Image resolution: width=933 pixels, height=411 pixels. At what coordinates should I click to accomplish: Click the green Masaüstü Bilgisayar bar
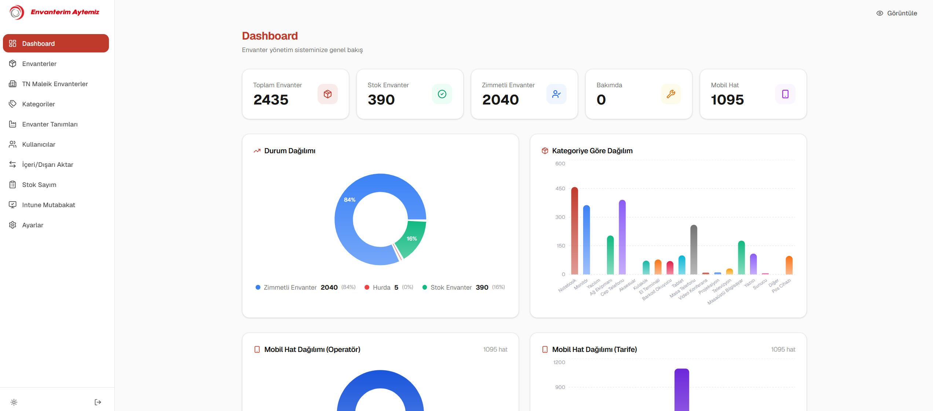(x=742, y=258)
